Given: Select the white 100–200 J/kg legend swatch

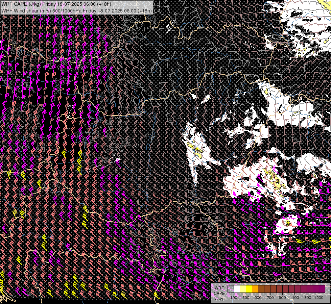Looking at the screenshot, I should (x=237, y=289).
